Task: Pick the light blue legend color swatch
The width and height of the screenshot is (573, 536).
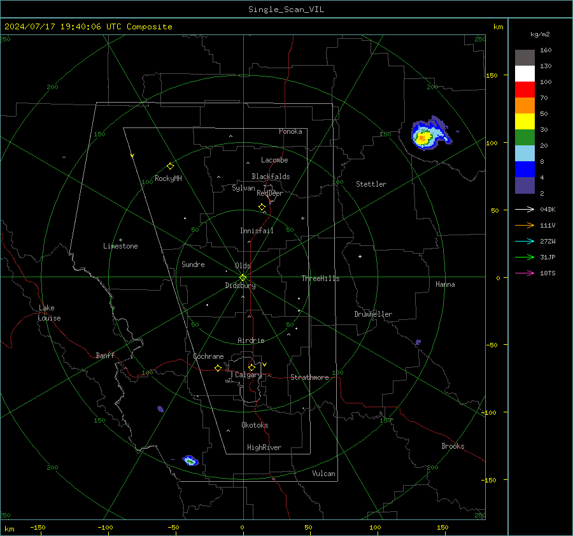Action: pyautogui.click(x=525, y=154)
